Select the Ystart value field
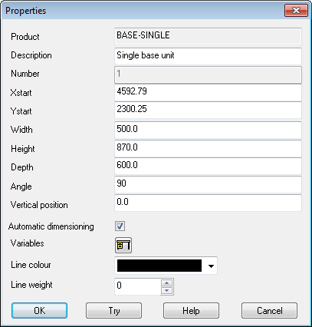The width and height of the screenshot is (312, 327). tap(208, 110)
